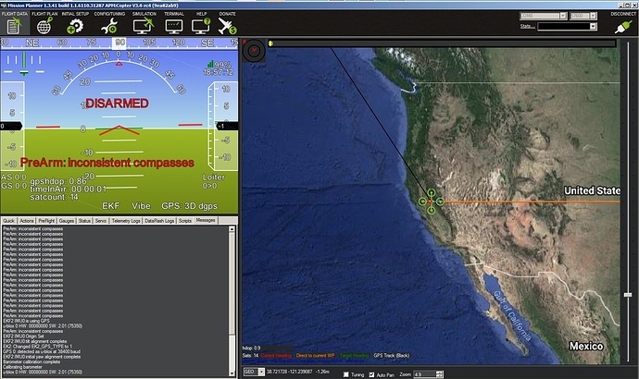Screen dimensions: 639x379
Task: Click the Vibe status label in HUD
Action: (x=141, y=206)
